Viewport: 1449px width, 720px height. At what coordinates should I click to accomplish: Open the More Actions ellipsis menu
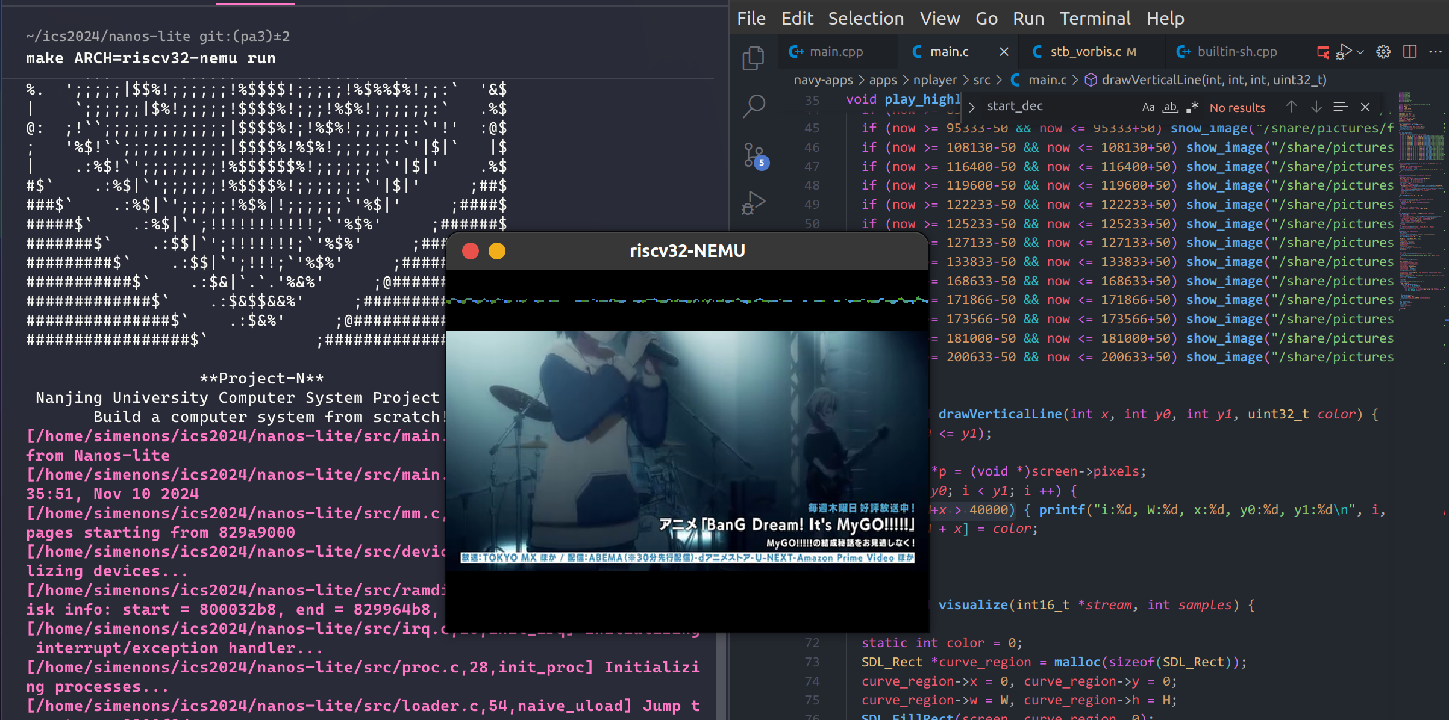[1436, 52]
